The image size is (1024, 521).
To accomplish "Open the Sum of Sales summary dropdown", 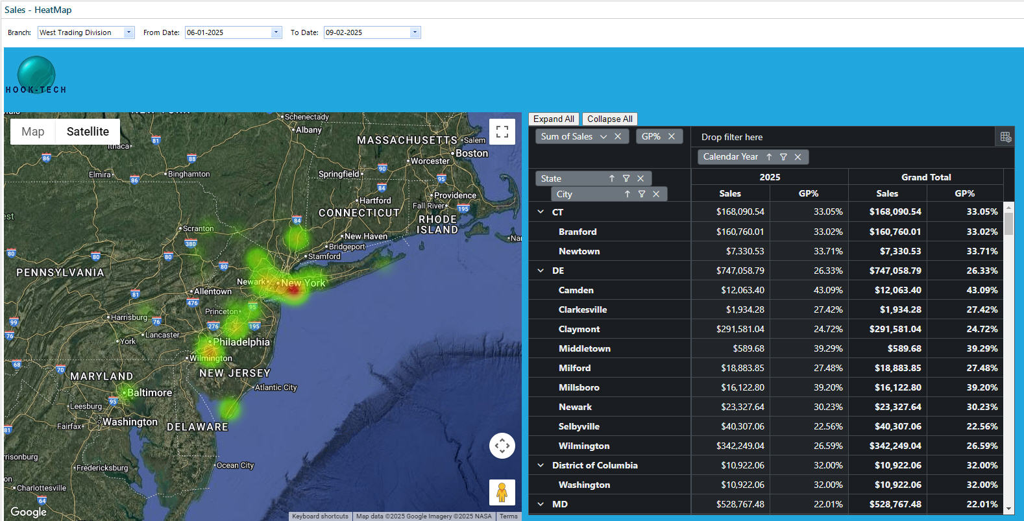I will (x=603, y=136).
